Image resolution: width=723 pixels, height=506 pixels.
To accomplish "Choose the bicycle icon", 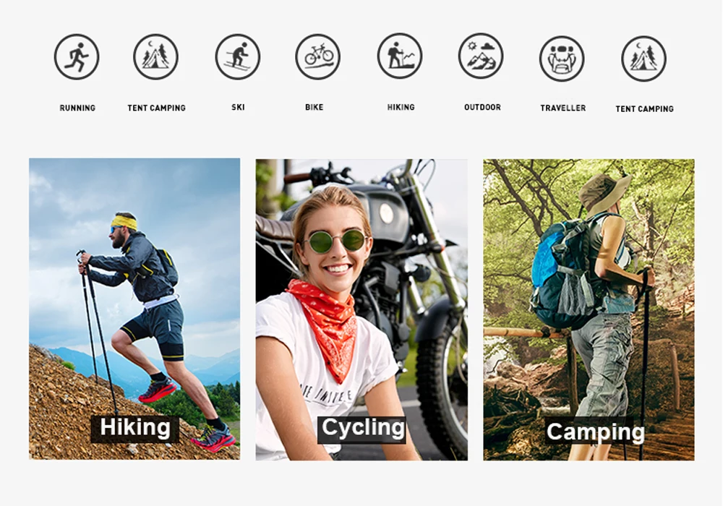I will (317, 56).
